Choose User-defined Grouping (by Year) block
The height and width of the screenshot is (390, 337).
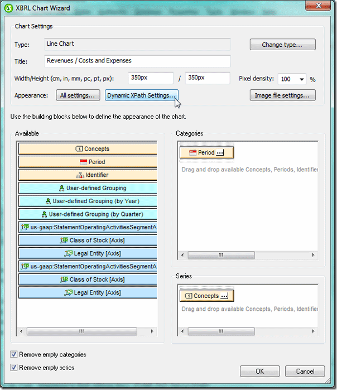[88, 201]
